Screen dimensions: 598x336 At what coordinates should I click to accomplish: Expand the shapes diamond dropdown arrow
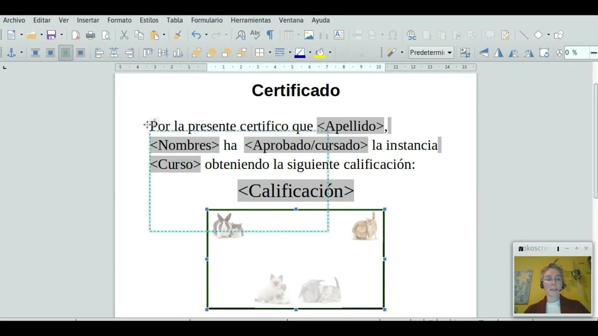coord(548,35)
